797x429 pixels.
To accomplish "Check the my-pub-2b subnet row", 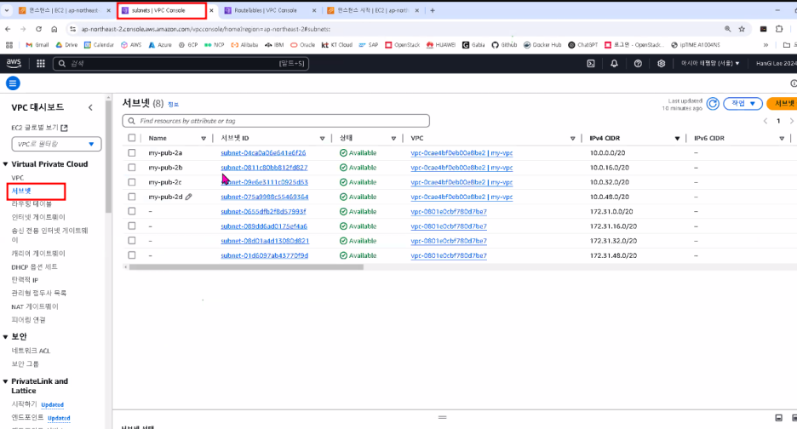I will tap(132, 167).
